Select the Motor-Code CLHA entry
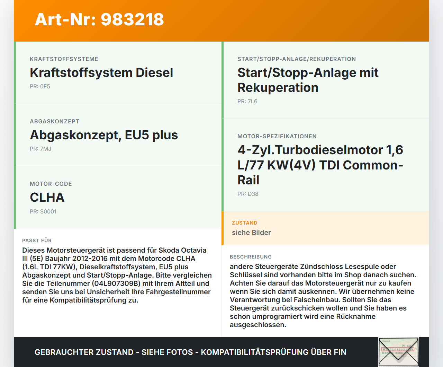The height and width of the screenshot is (367, 443). click(x=47, y=197)
